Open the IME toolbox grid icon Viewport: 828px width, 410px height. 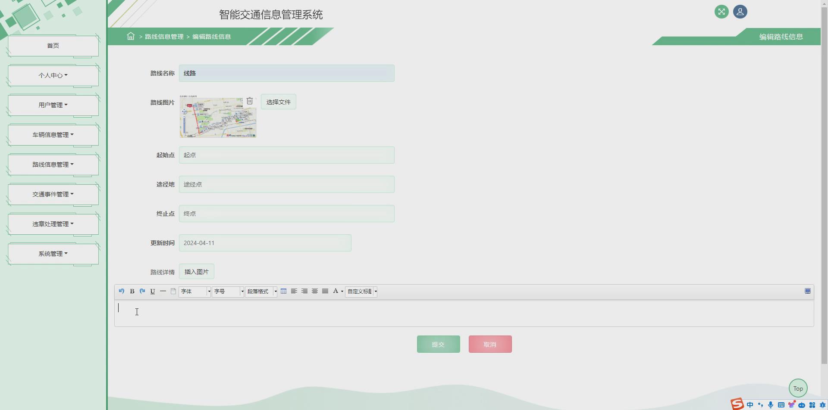(812, 405)
